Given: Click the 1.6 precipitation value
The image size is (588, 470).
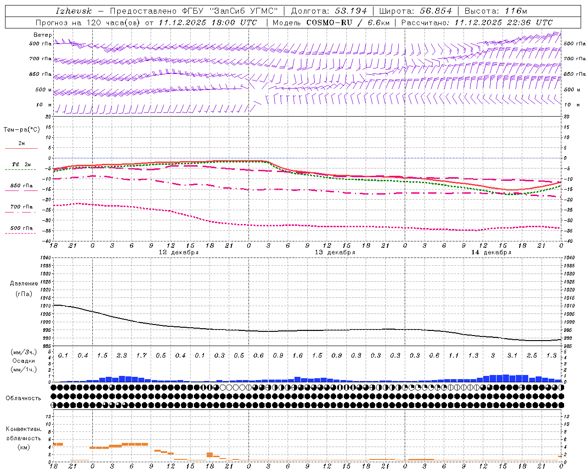Looking at the screenshot, I should [298, 355].
